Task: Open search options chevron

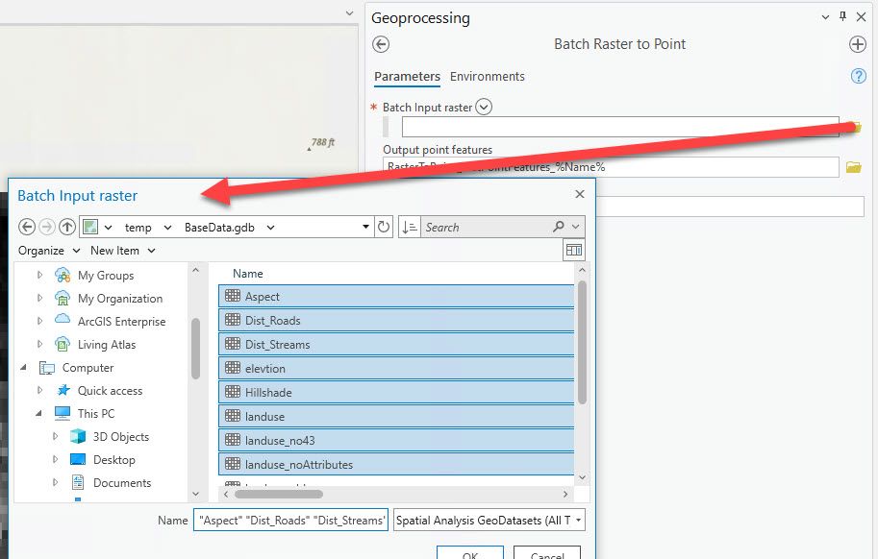Action: (576, 227)
